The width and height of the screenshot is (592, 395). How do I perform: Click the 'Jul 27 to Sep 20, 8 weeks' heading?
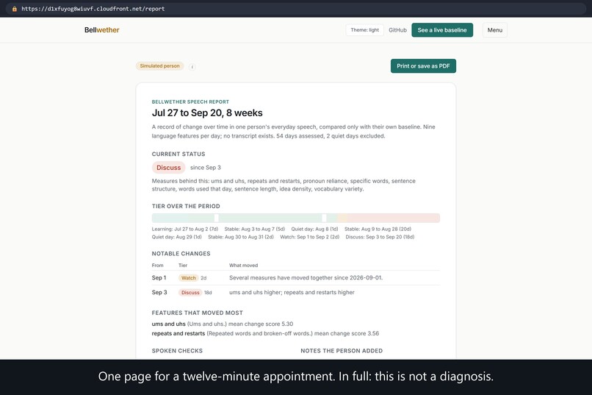207,113
